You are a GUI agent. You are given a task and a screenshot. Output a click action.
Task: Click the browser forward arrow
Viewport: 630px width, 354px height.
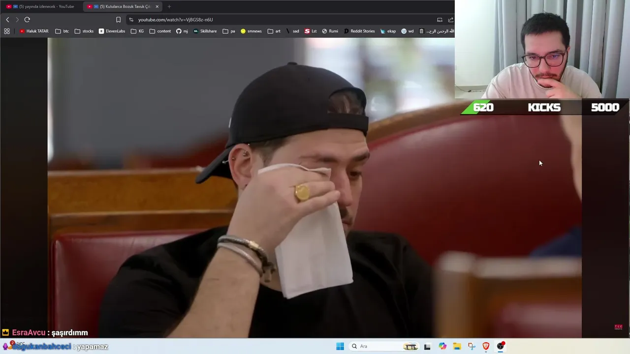point(17,20)
